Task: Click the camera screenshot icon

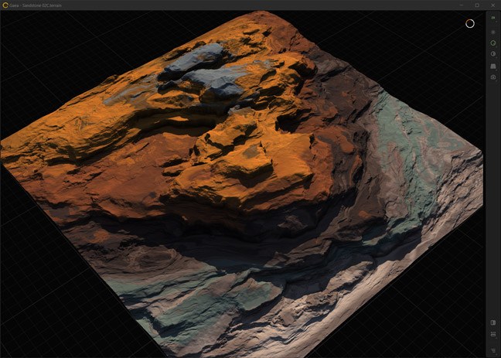Action: tap(493, 77)
